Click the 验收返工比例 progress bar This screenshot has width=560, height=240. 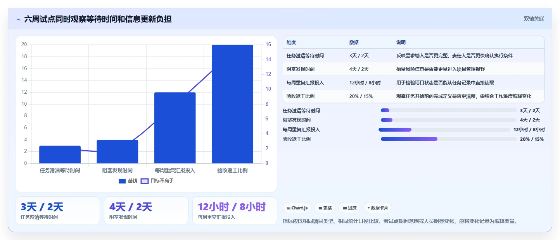(x=449, y=139)
